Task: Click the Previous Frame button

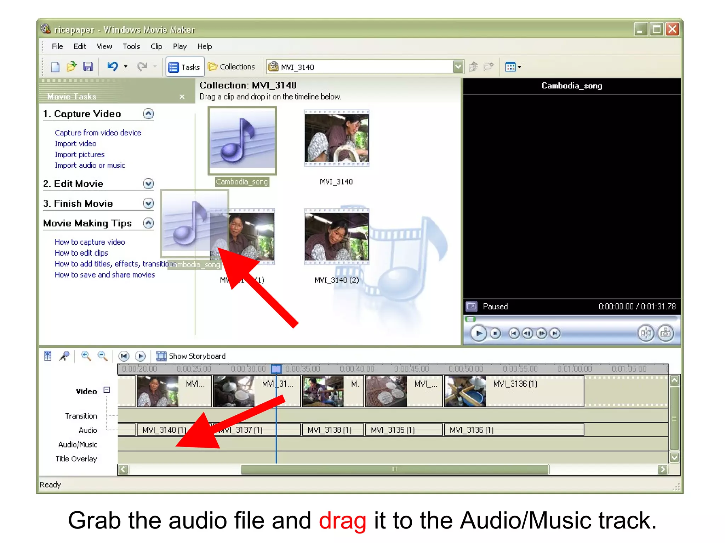Action: click(527, 333)
